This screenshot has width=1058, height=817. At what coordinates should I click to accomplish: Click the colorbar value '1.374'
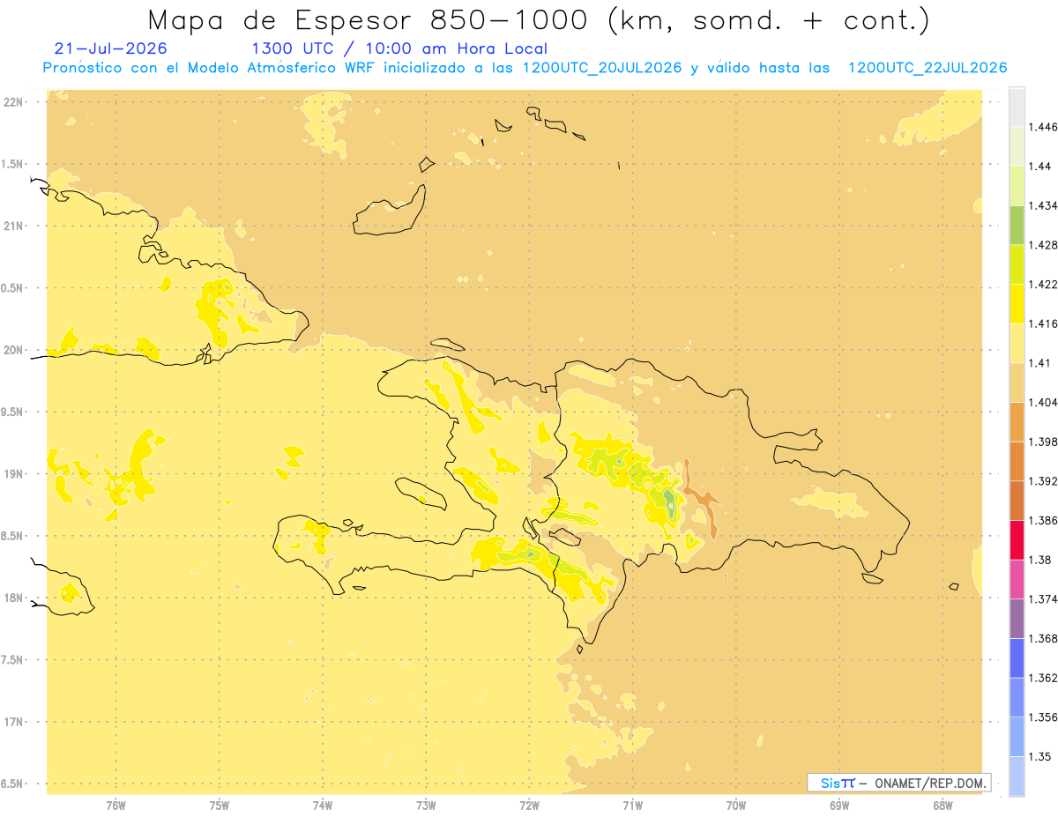coord(1042,599)
